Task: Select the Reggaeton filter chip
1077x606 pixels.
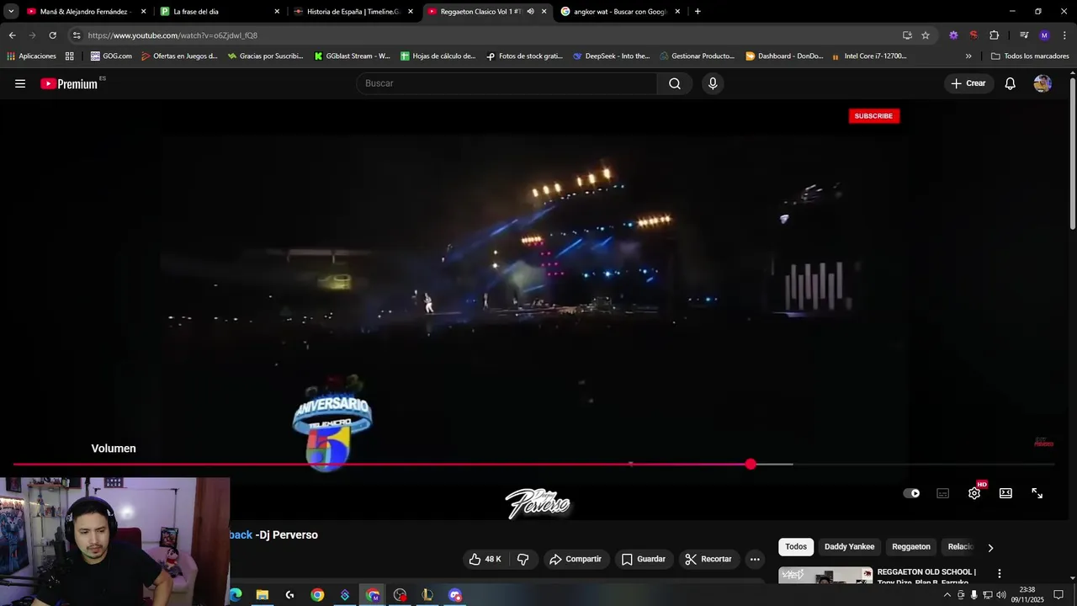Action: pyautogui.click(x=911, y=547)
